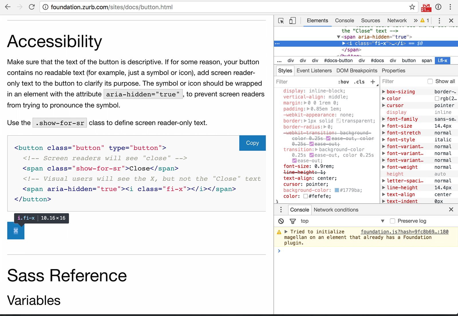Viewport: 458px width, 316px height.
Task: Select the Console drawer tab
Action: 299,210
